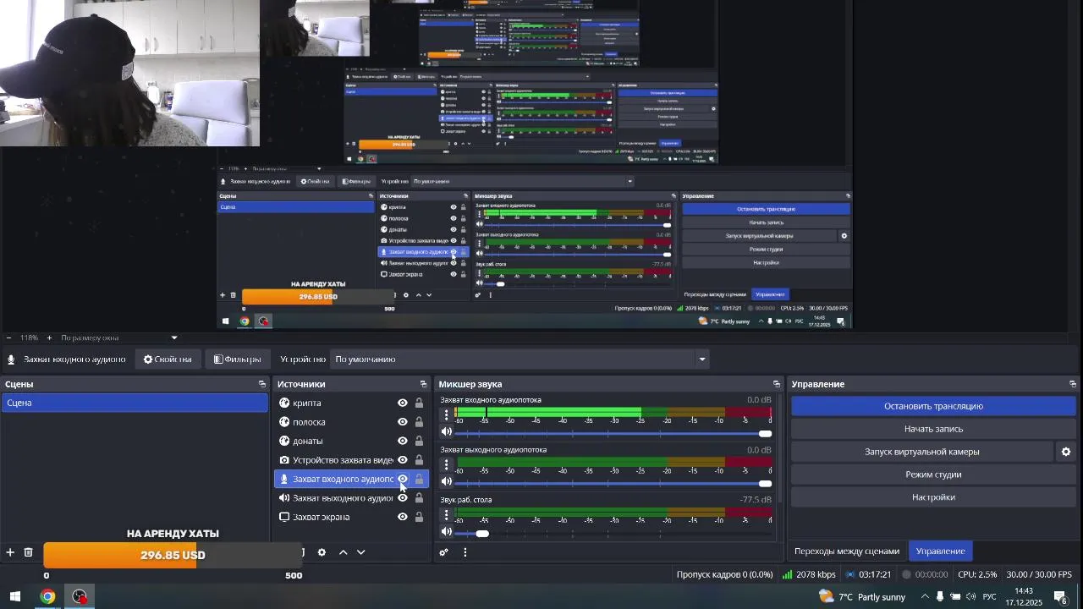Unlock the донаты source
1083x609 pixels.
[x=419, y=441]
